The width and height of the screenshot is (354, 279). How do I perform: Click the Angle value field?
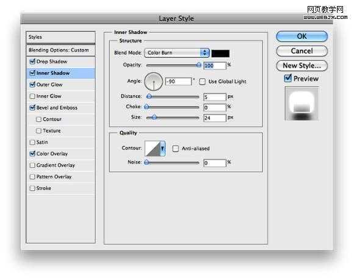click(x=178, y=82)
